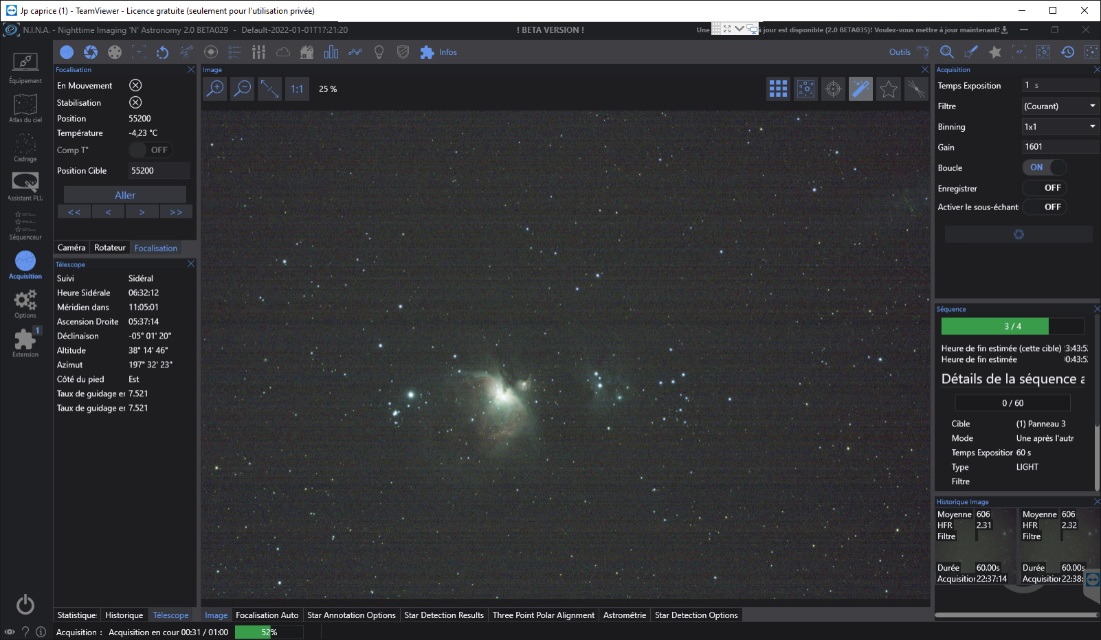Toggle the switch sliders panel icon
Screen dimensions: 1101x640
pyautogui.click(x=258, y=52)
